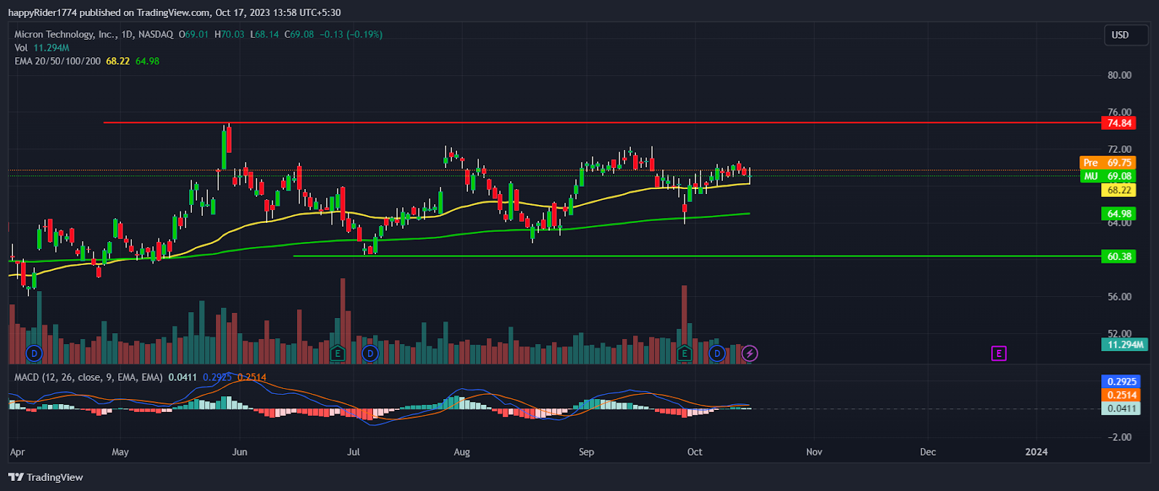Click the -0.13 (-0.19%) change value
This screenshot has width=1159, height=491.
tap(351, 34)
